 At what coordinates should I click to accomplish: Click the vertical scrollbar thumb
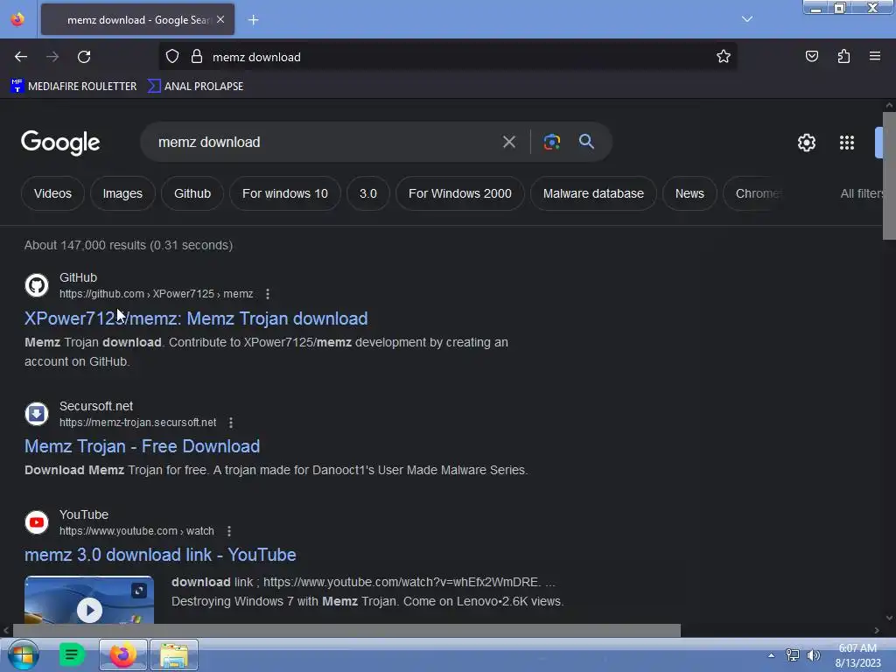coord(889,176)
